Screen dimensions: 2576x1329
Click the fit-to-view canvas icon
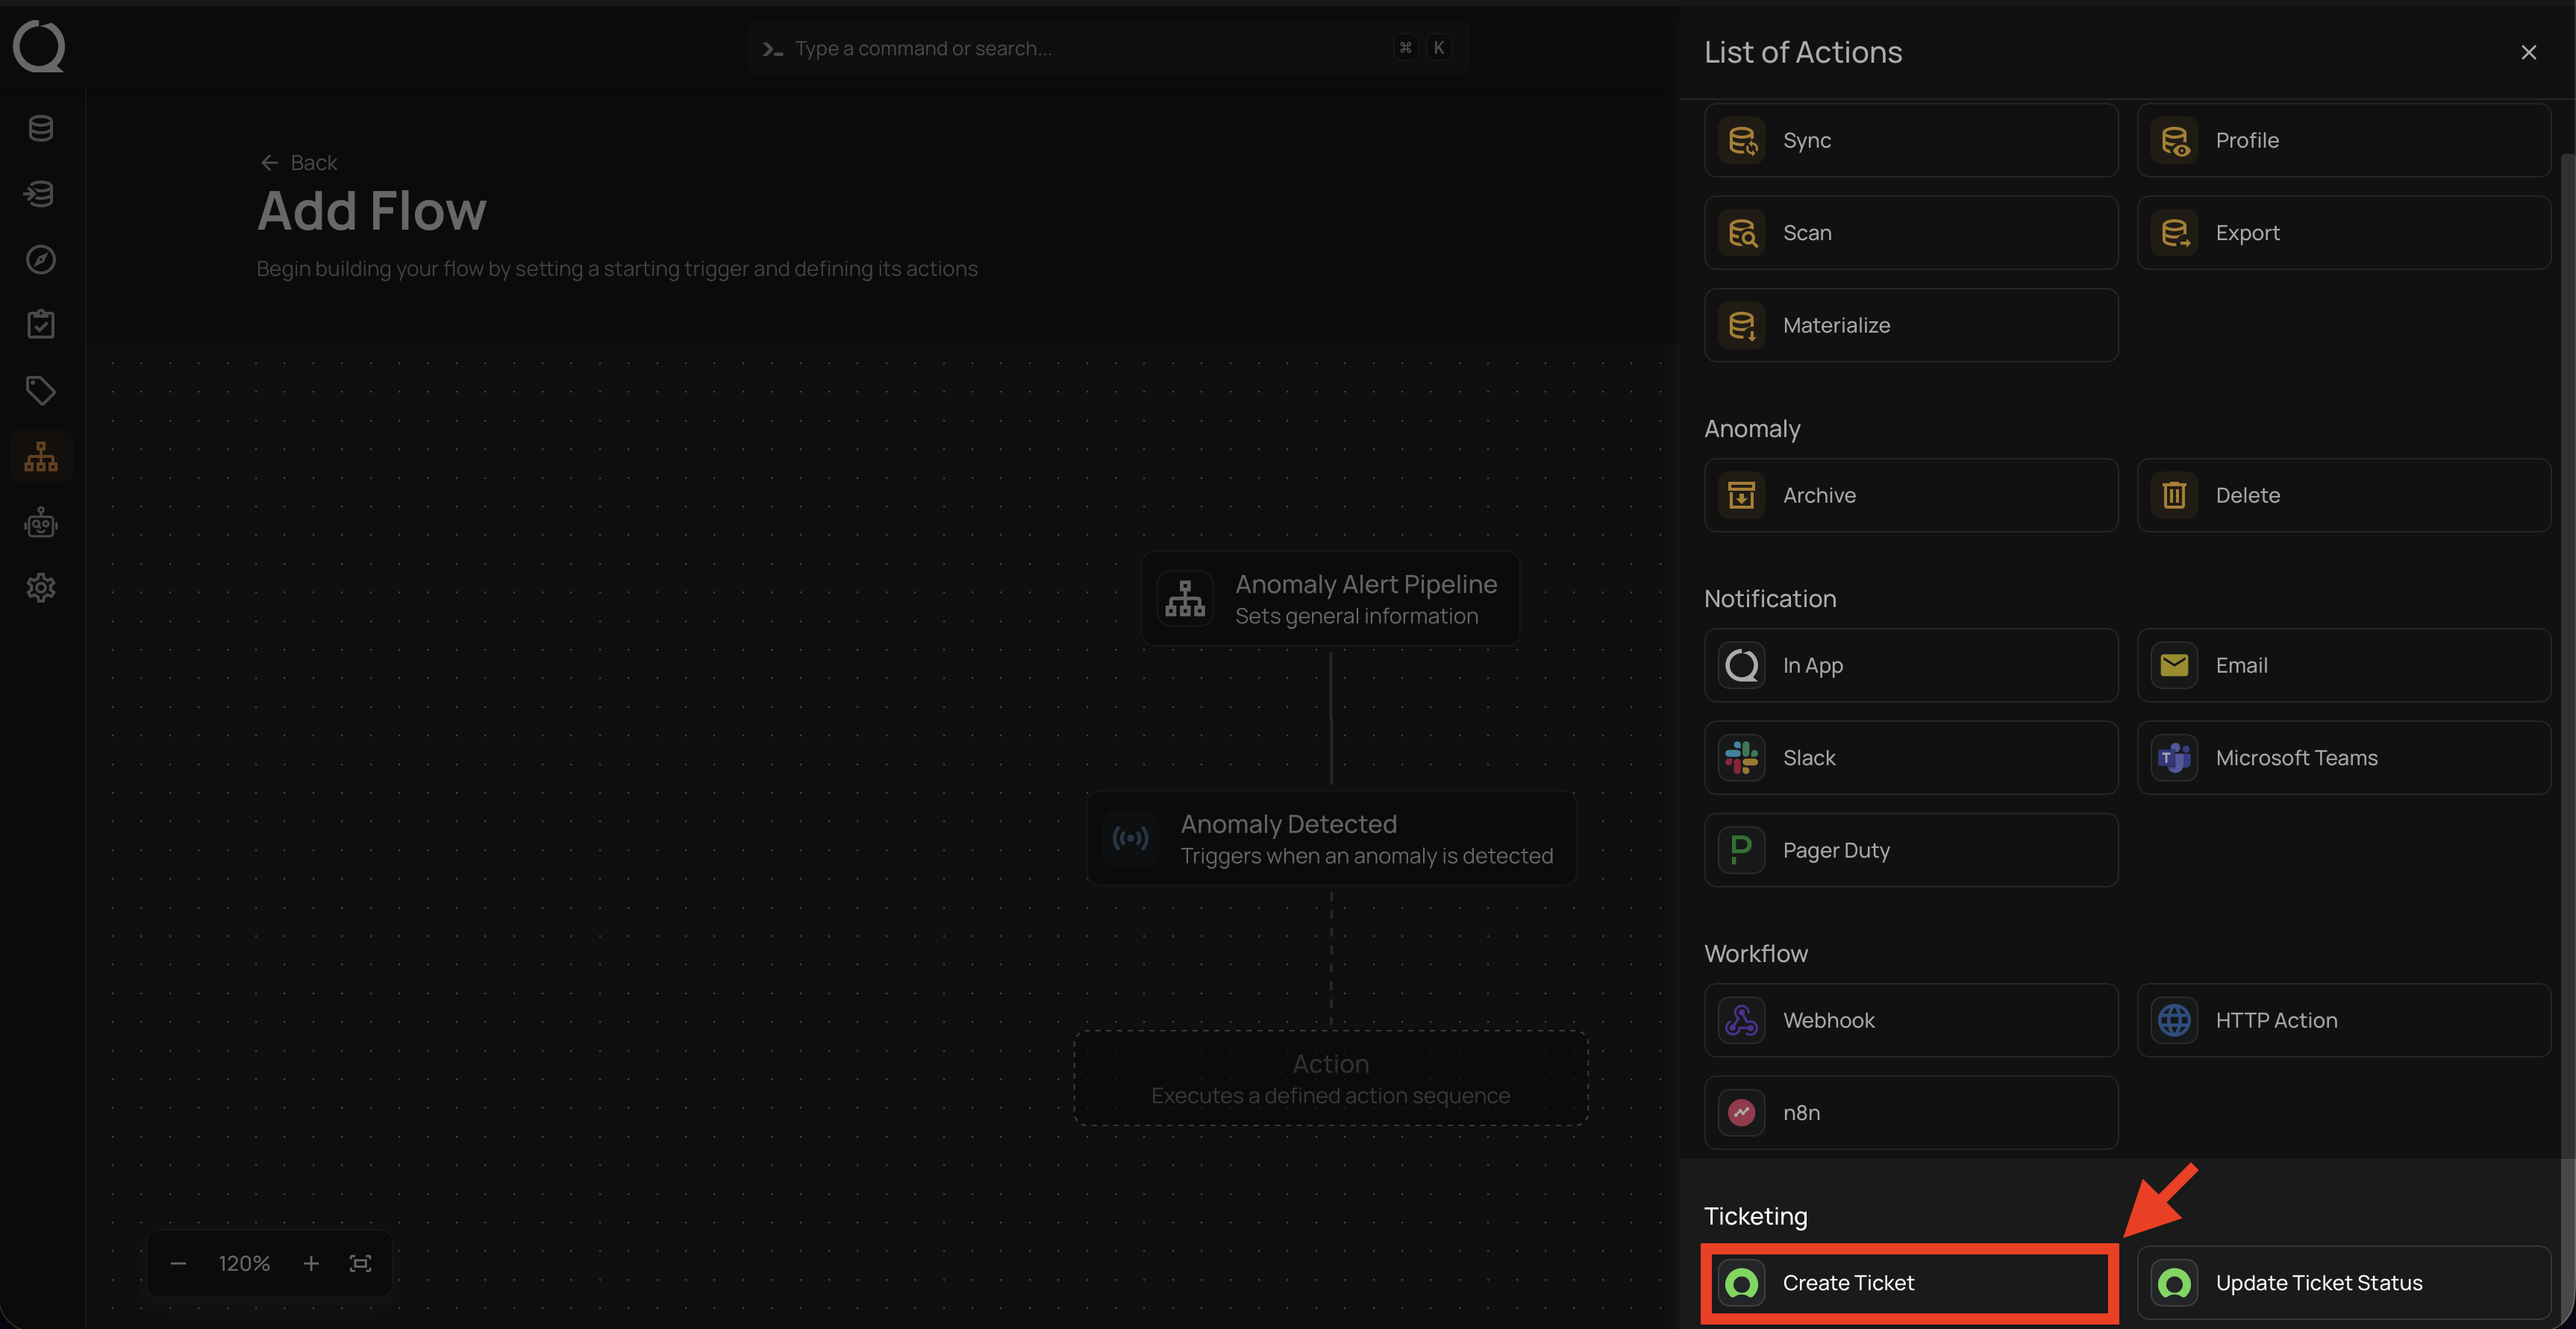point(360,1264)
